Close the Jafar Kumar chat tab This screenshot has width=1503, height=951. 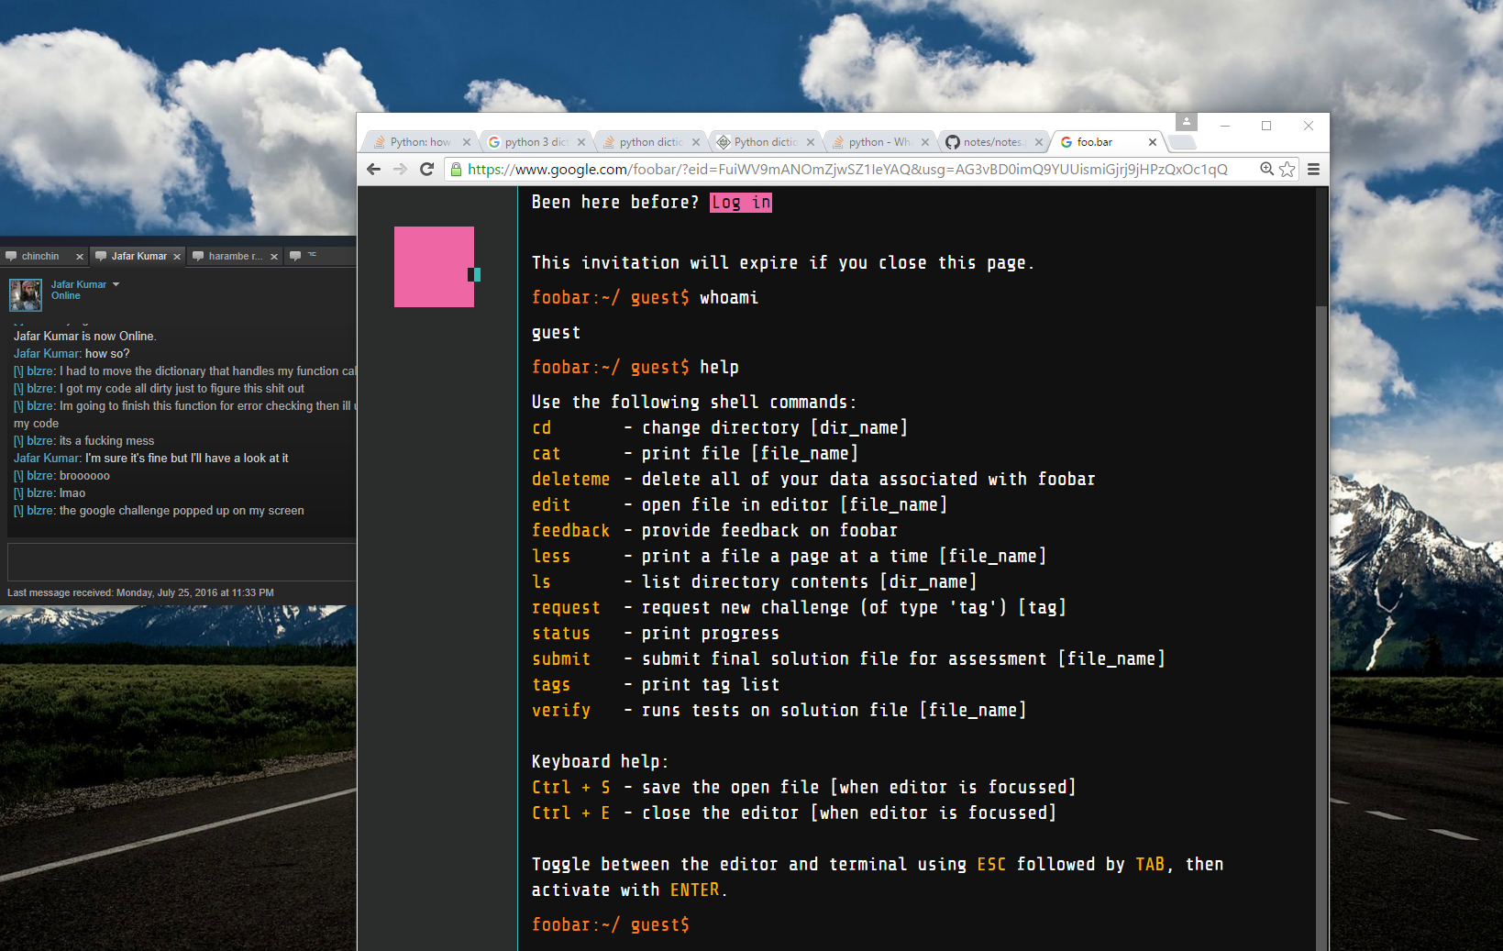click(177, 257)
